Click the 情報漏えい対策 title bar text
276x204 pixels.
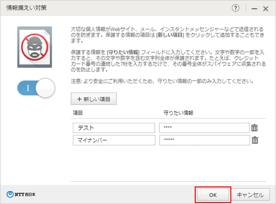pos(27,8)
